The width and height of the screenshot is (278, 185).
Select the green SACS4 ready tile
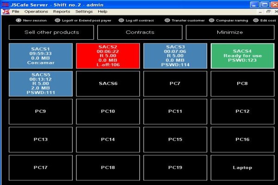242,56
